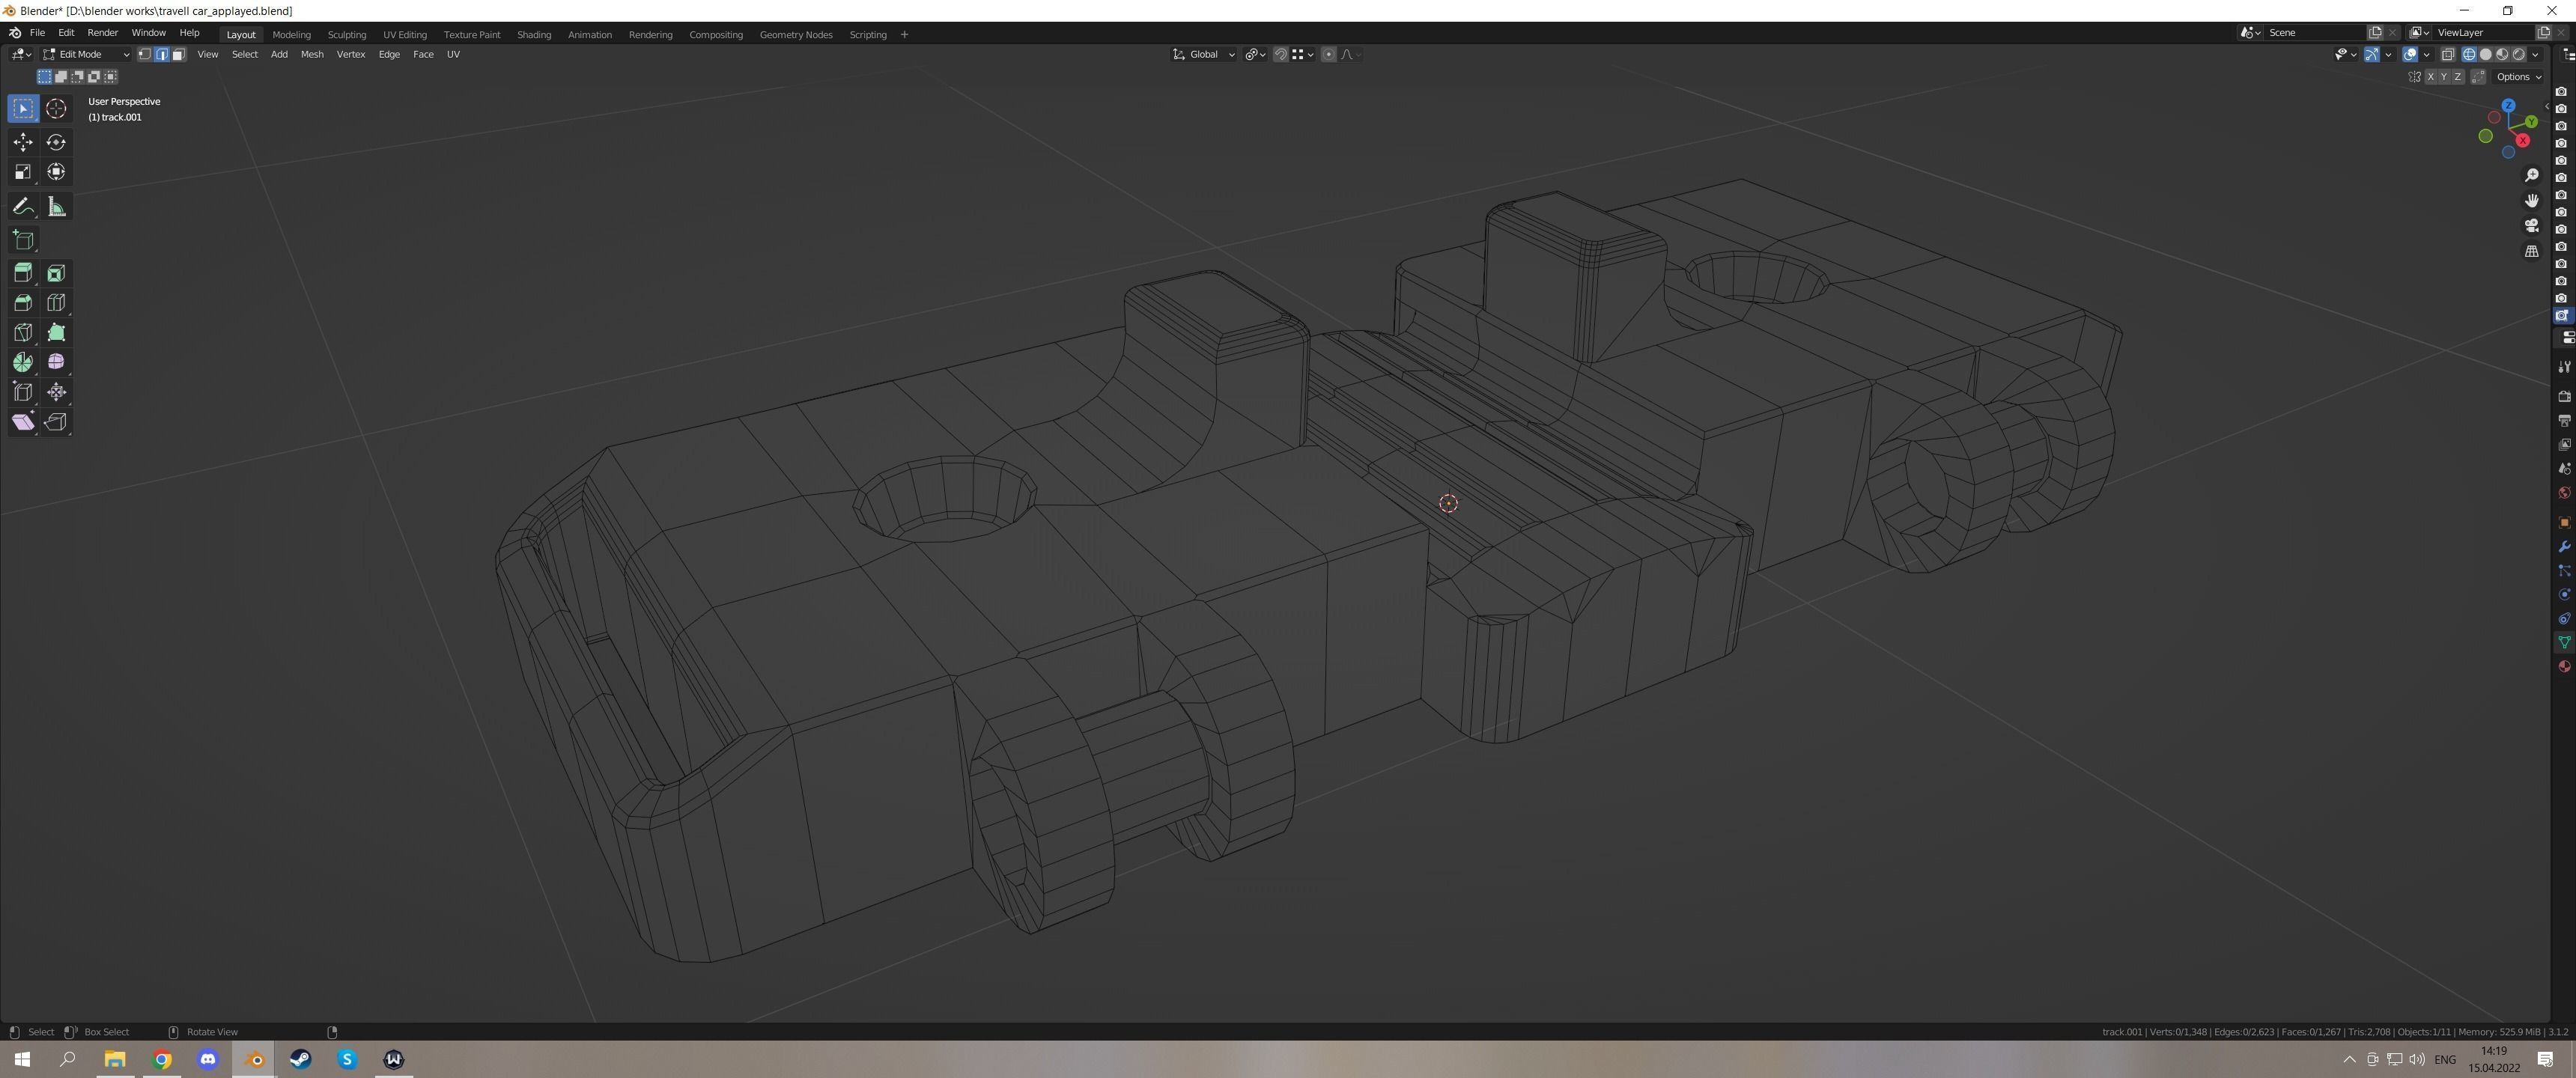Screen dimensions: 2576x1078
Task: Open Steam from the taskbar
Action: tap(301, 1059)
